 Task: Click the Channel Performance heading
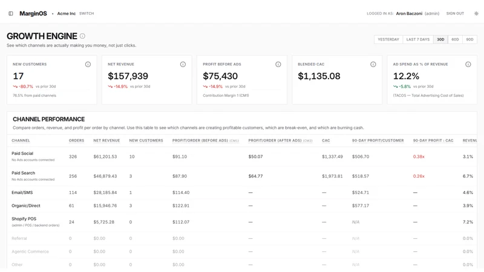49,119
